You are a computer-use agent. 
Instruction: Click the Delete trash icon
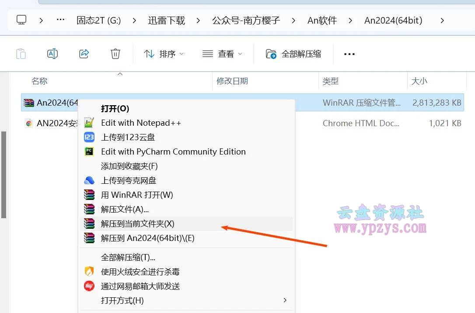(x=115, y=53)
